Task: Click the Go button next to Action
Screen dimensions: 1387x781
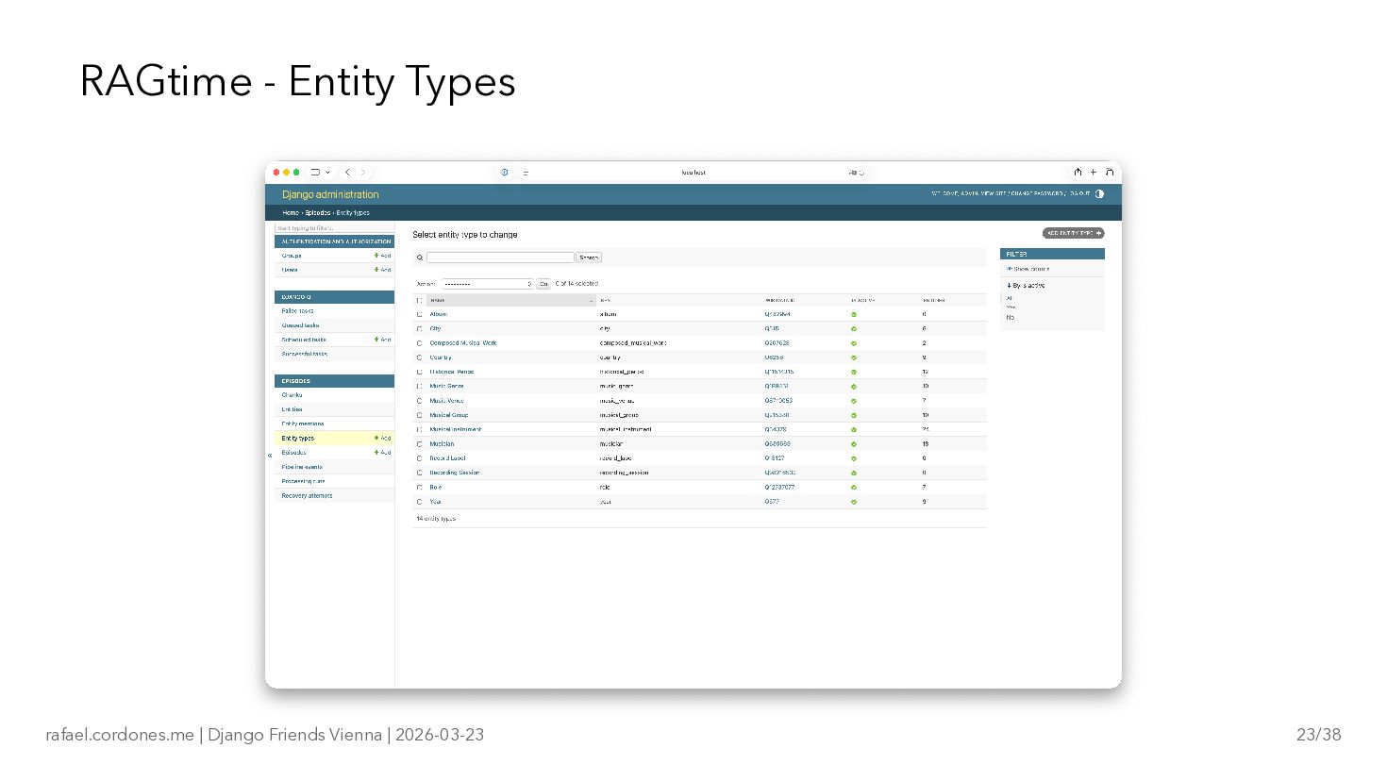Action: pyautogui.click(x=543, y=284)
